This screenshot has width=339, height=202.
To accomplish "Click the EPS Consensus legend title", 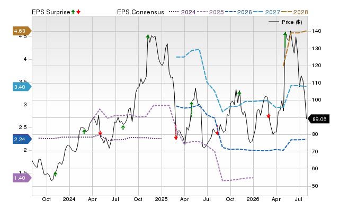I will click(x=140, y=12).
